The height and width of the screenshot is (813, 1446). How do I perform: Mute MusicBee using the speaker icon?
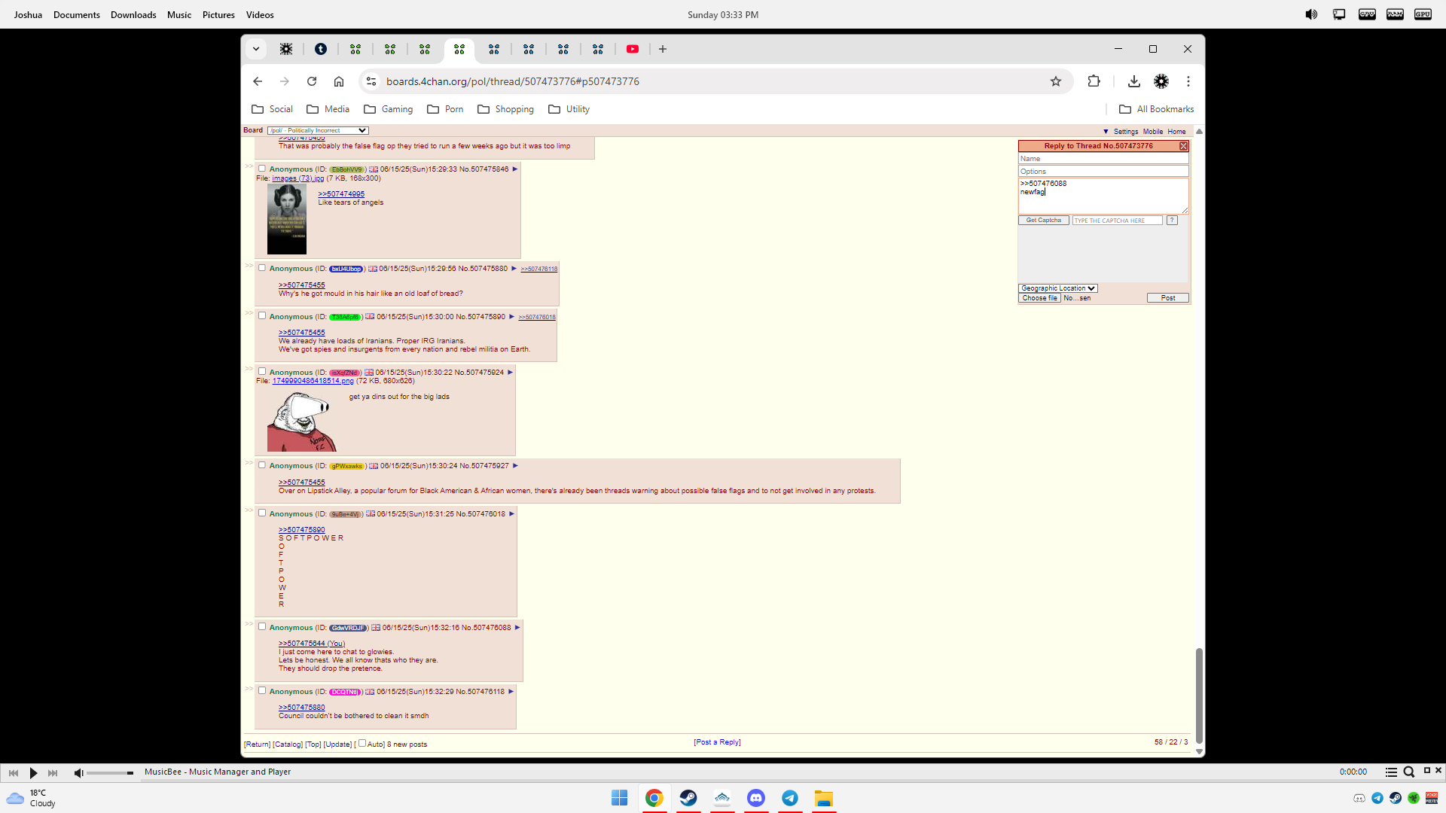78,772
